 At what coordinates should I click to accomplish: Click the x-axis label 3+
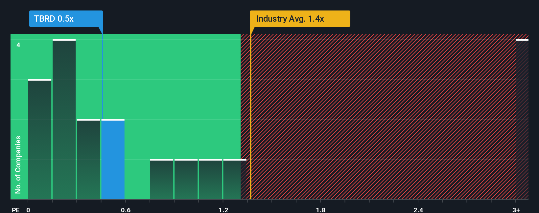(516, 210)
